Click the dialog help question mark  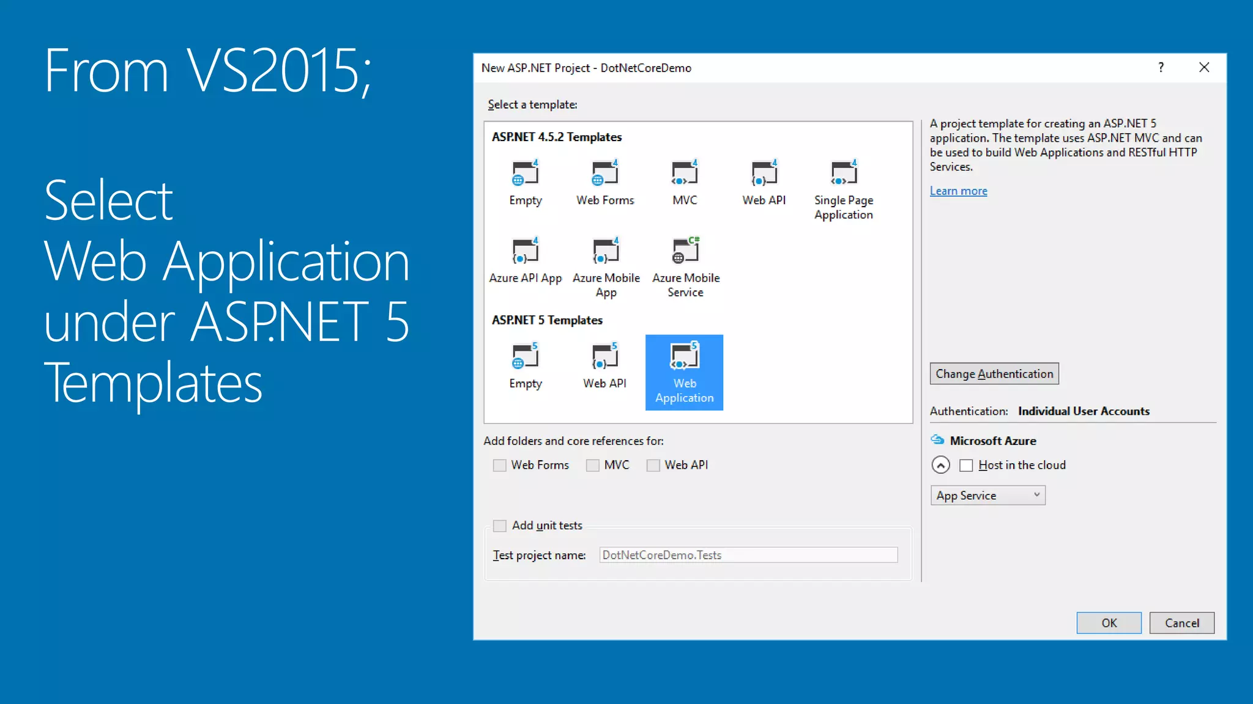[x=1161, y=68]
